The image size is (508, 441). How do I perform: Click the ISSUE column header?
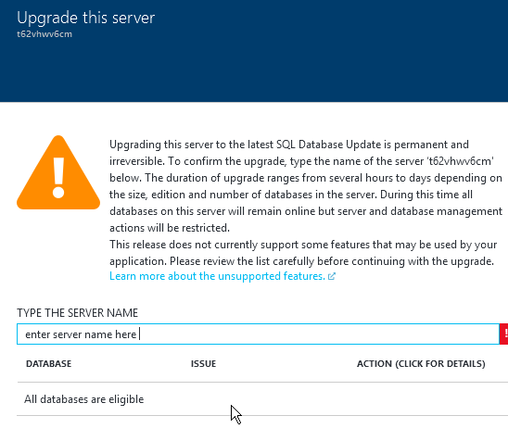coord(203,363)
